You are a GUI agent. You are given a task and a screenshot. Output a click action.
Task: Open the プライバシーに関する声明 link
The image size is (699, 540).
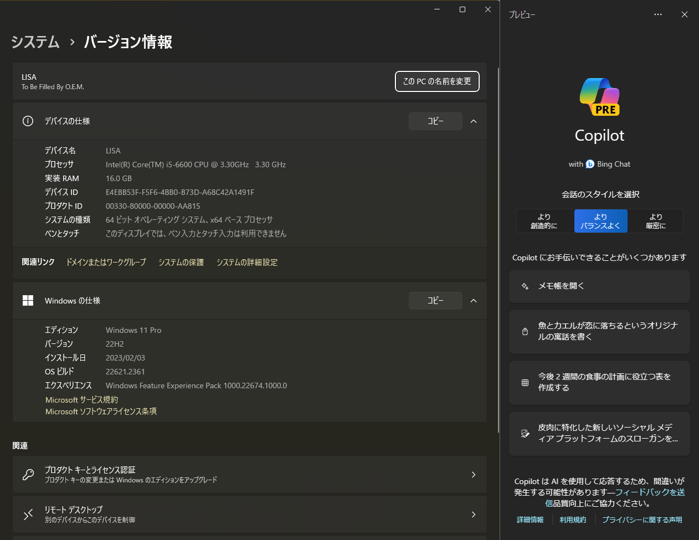(x=642, y=520)
